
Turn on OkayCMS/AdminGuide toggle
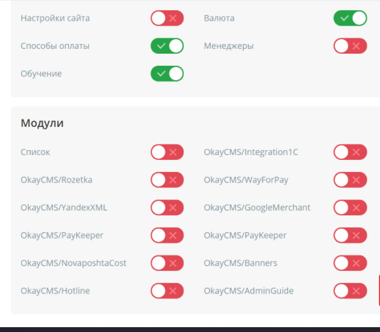[350, 291]
